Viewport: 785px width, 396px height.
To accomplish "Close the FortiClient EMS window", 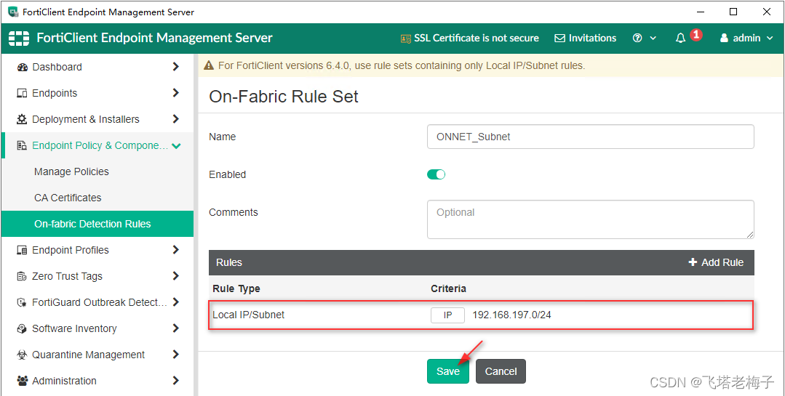I will [767, 12].
